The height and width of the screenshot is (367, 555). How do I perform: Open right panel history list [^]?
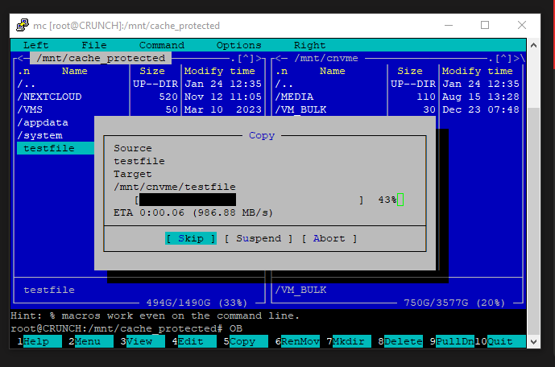click(x=503, y=58)
